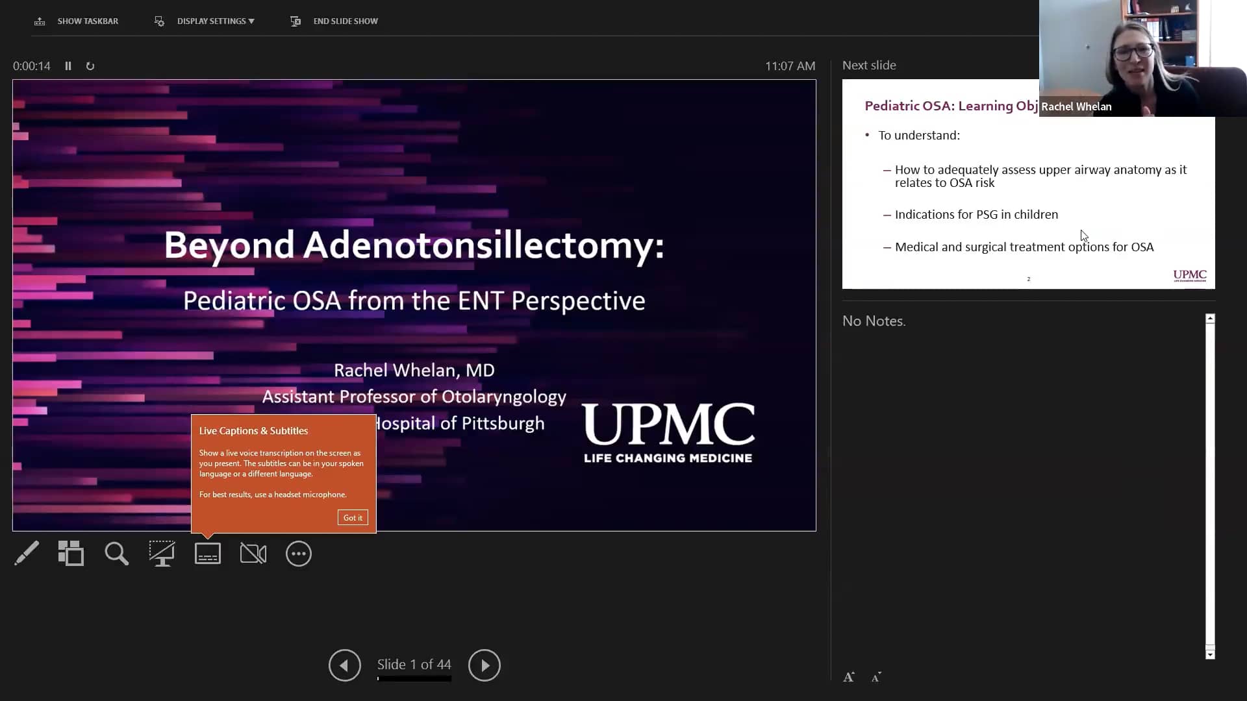
Task: Turn off the camera feed
Action: tap(253, 553)
